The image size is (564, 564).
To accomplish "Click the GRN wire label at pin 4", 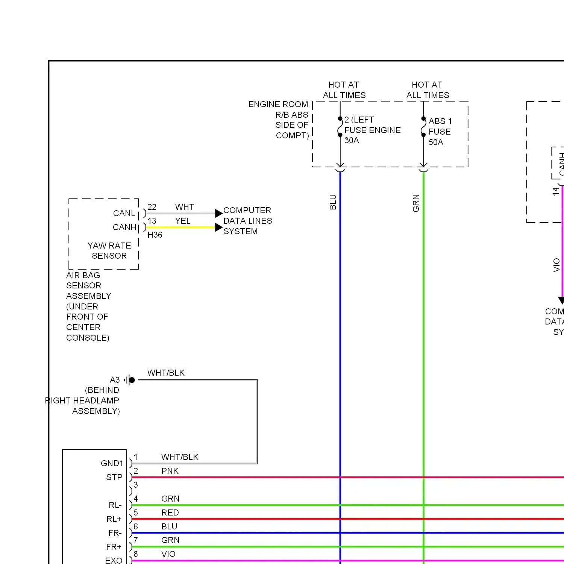I will coord(170,499).
